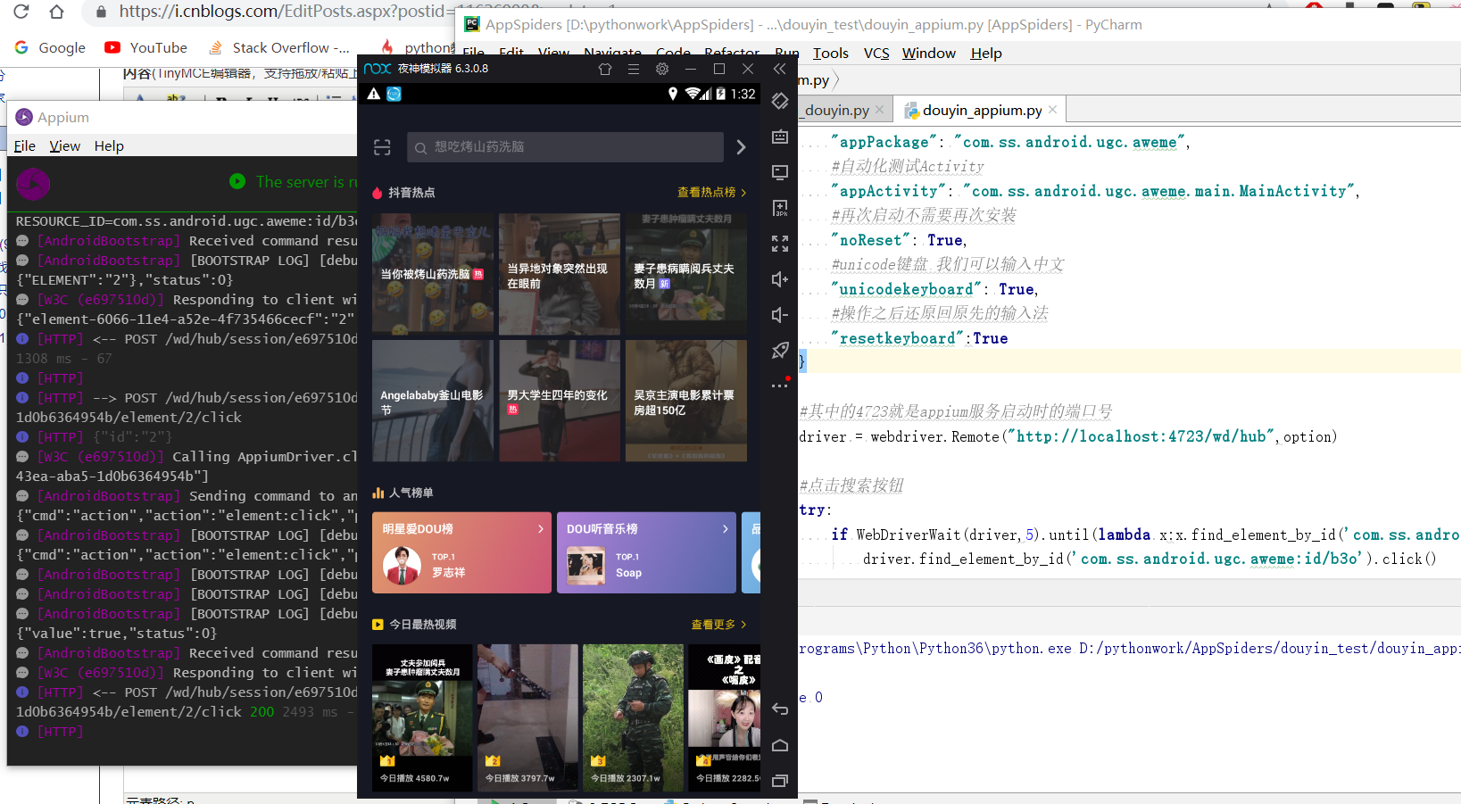Click the scan QR icon beside search
This screenshot has height=804, width=1461.
click(x=382, y=147)
